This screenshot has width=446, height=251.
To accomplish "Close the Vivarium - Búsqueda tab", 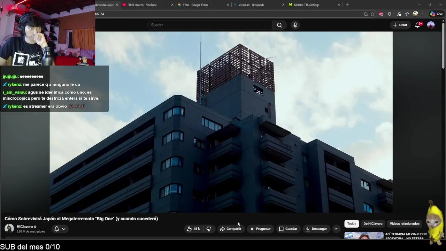I will [283, 5].
